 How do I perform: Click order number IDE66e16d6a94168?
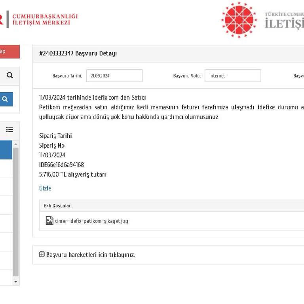(61, 165)
